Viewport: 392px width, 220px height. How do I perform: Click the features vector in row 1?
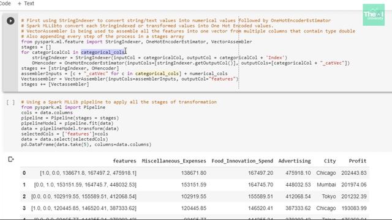pyautogui.click(x=85, y=185)
